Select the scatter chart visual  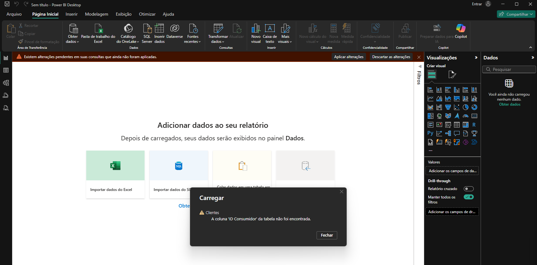(x=457, y=107)
